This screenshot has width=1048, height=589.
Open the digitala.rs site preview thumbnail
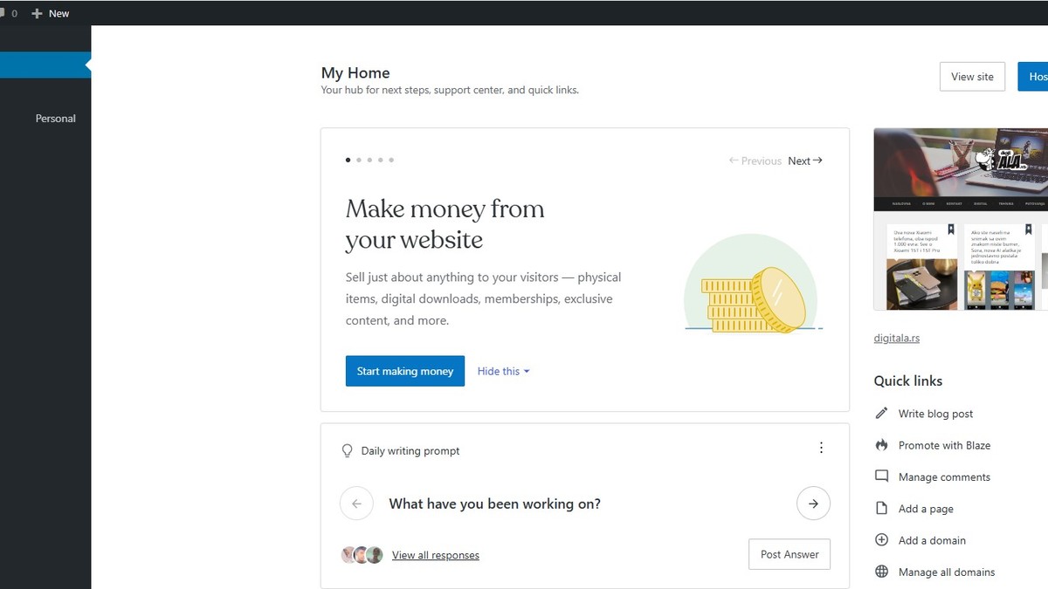[961, 219]
